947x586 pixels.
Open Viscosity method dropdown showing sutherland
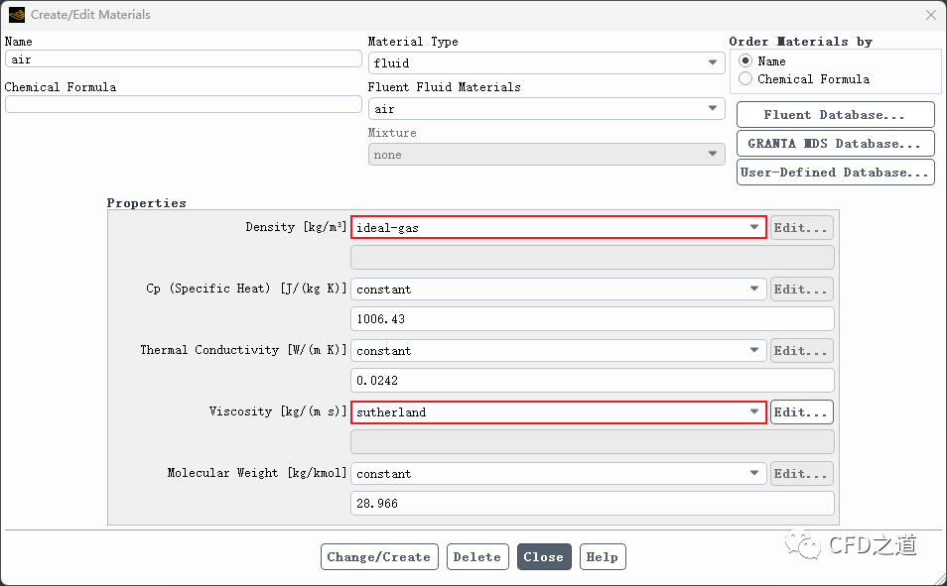[x=558, y=412]
